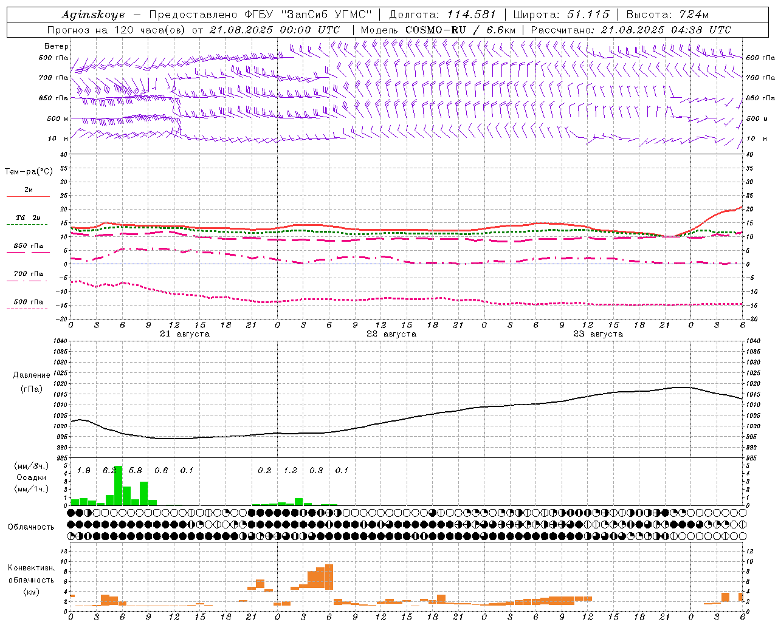Click the date label "21 августа"
Viewport: 778px width, 622px height.
[185, 334]
